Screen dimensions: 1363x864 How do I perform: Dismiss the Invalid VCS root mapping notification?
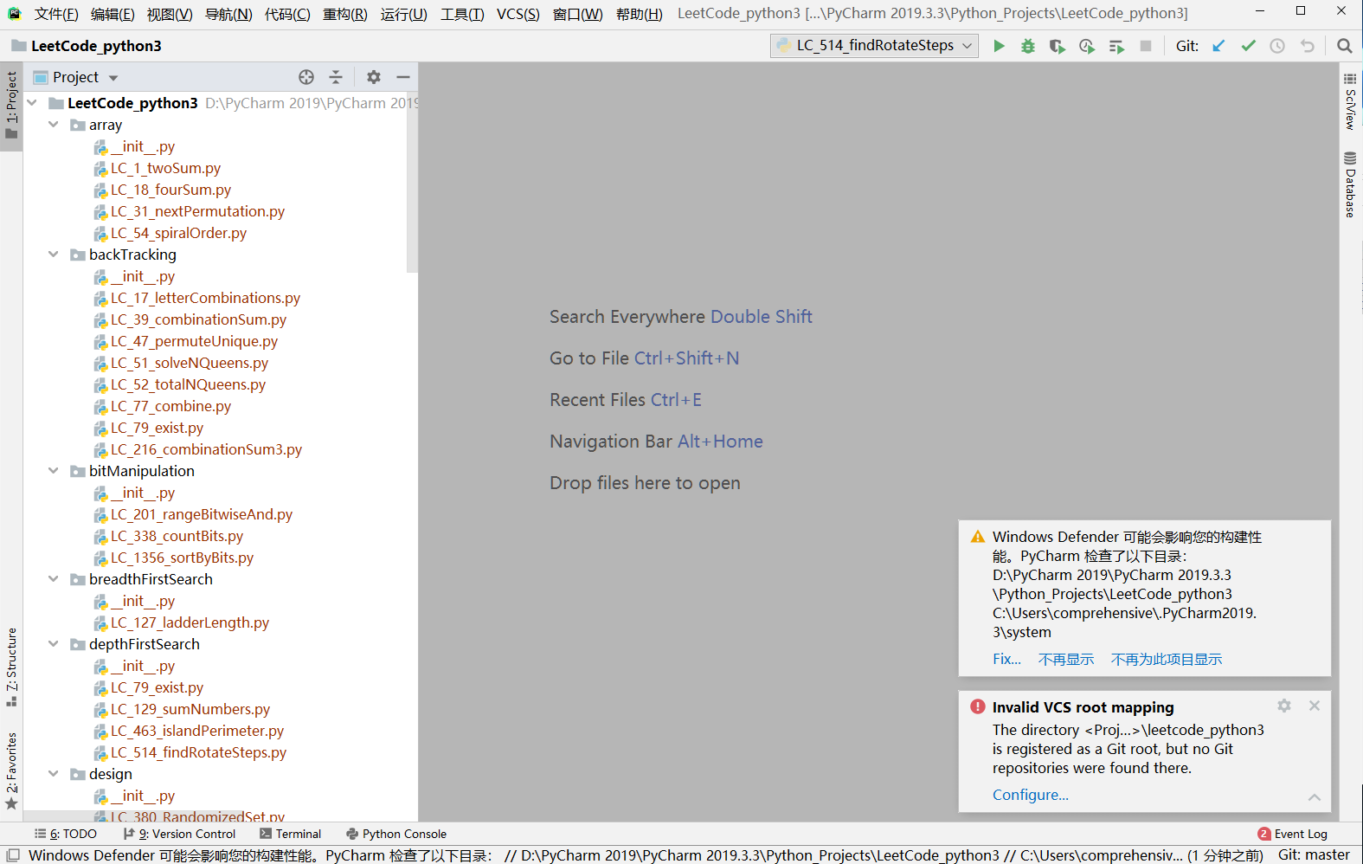1315,706
